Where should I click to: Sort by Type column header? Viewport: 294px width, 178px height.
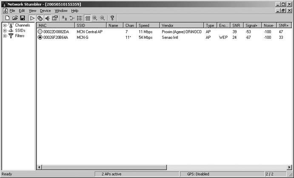click(210, 25)
